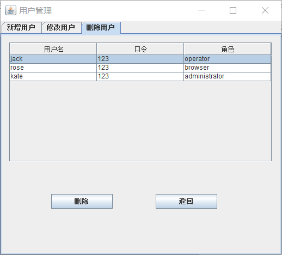Screen dimensions: 282x255
Task: Click the operator role cell
Action: [228, 59]
